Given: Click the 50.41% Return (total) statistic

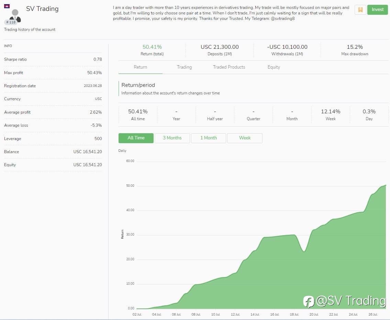Looking at the screenshot, I should click(x=152, y=50).
